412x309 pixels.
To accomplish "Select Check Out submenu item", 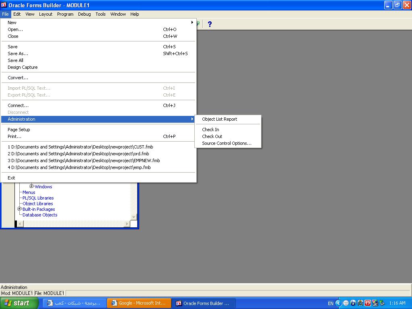I will click(228, 136).
